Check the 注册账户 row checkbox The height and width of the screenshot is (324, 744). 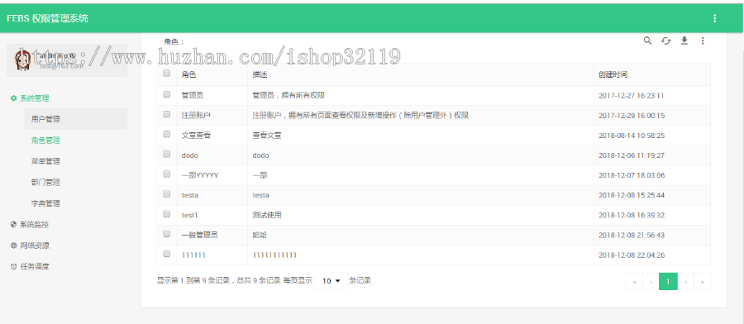[166, 114]
